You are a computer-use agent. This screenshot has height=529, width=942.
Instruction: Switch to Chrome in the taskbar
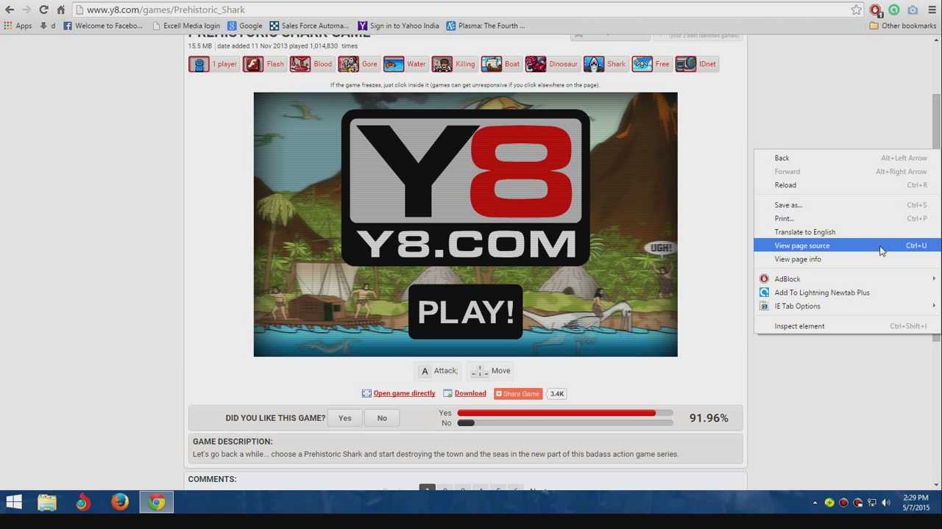pos(157,503)
